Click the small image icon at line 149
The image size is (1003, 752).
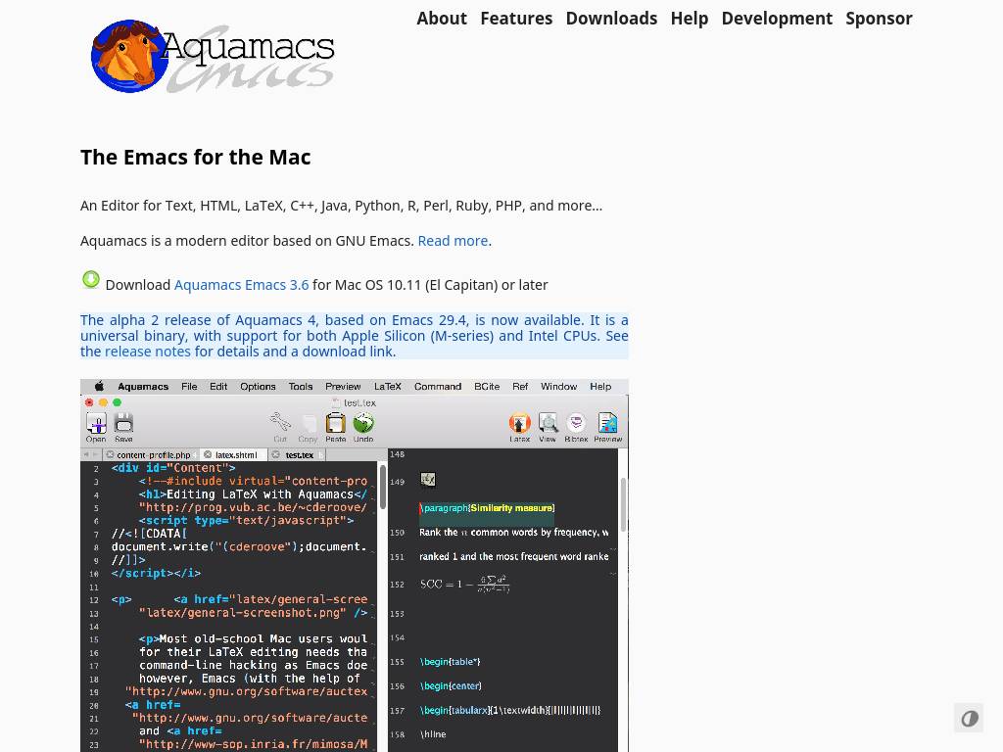tap(428, 480)
